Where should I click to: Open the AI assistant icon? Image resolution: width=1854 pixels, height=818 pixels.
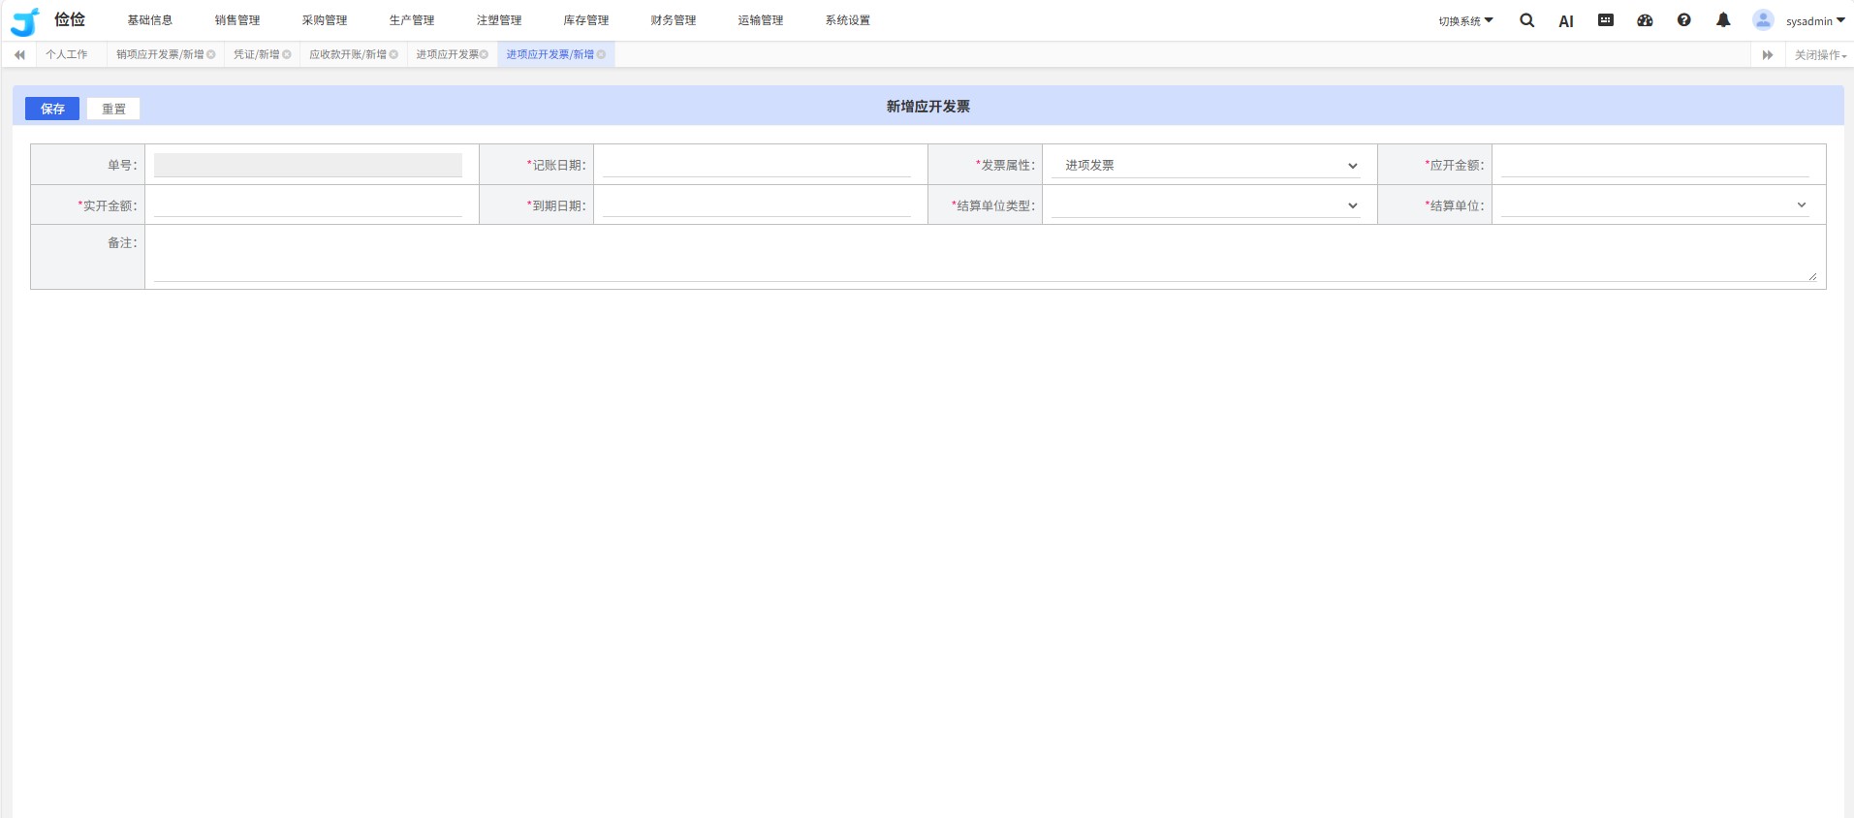tap(1565, 21)
